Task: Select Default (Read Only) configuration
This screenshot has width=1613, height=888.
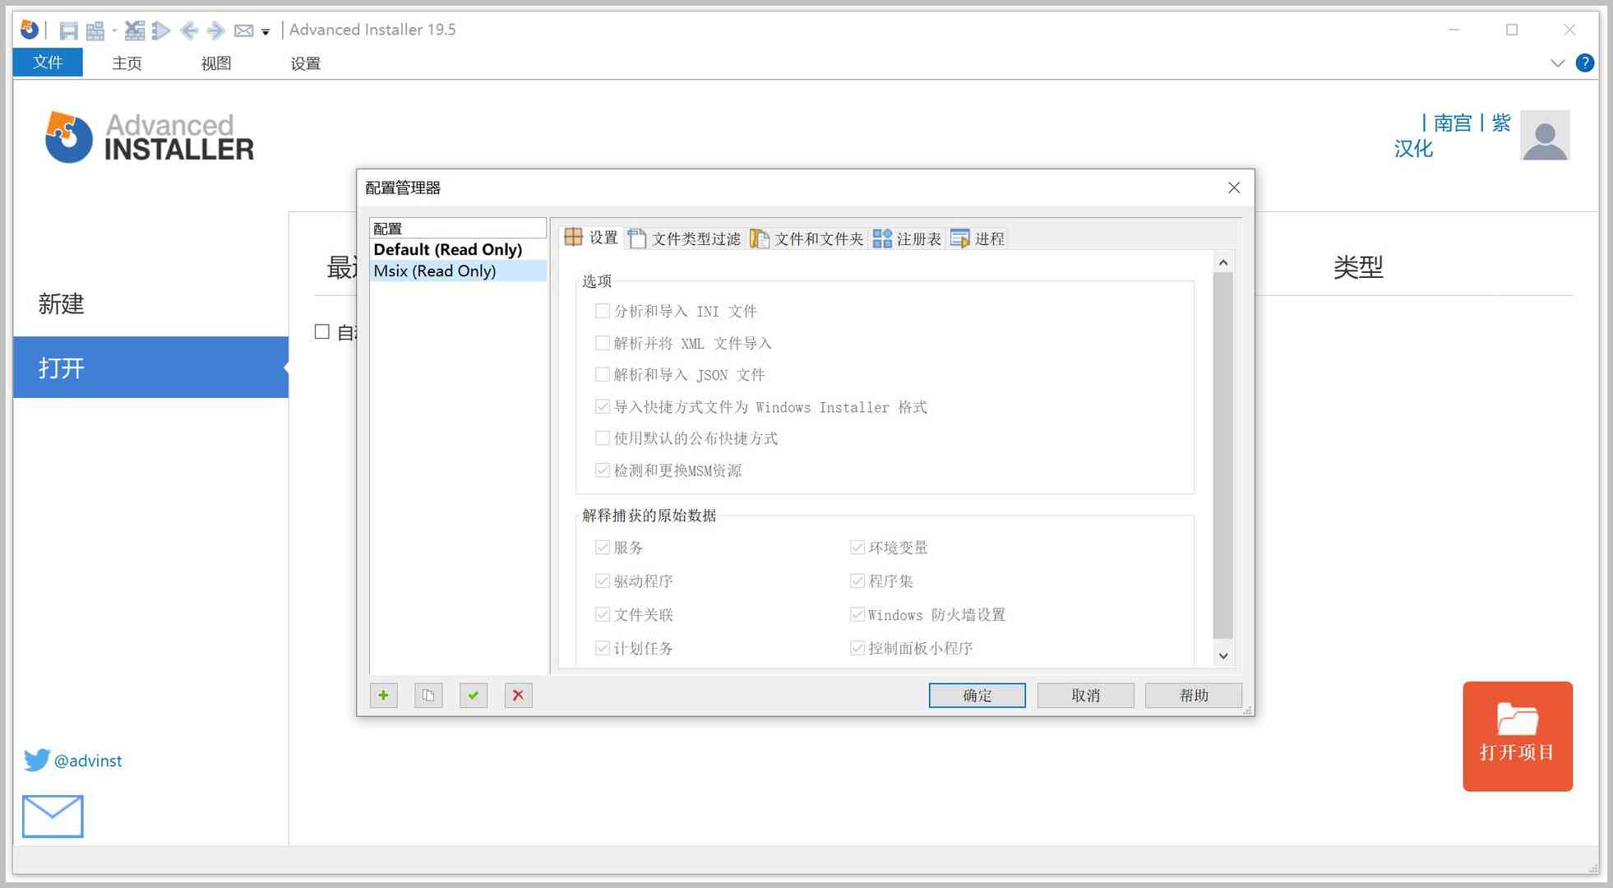Action: (458, 250)
